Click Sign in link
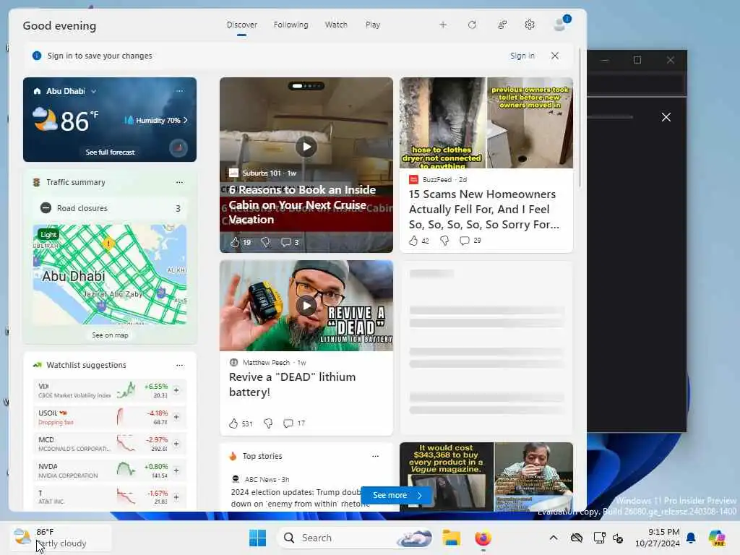 [522, 56]
